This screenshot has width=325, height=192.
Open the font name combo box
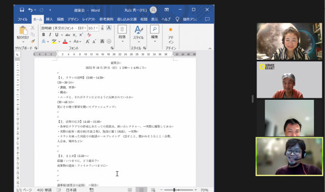[64, 28]
